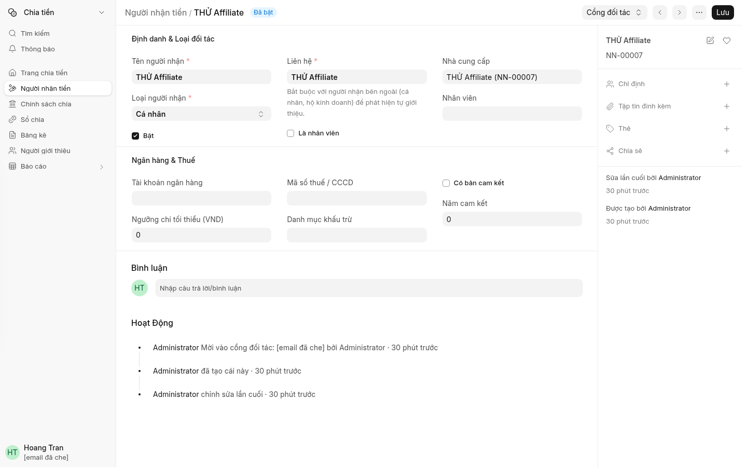Open Sổ chia in sidebar
The width and height of the screenshot is (747, 467).
coord(58,120)
